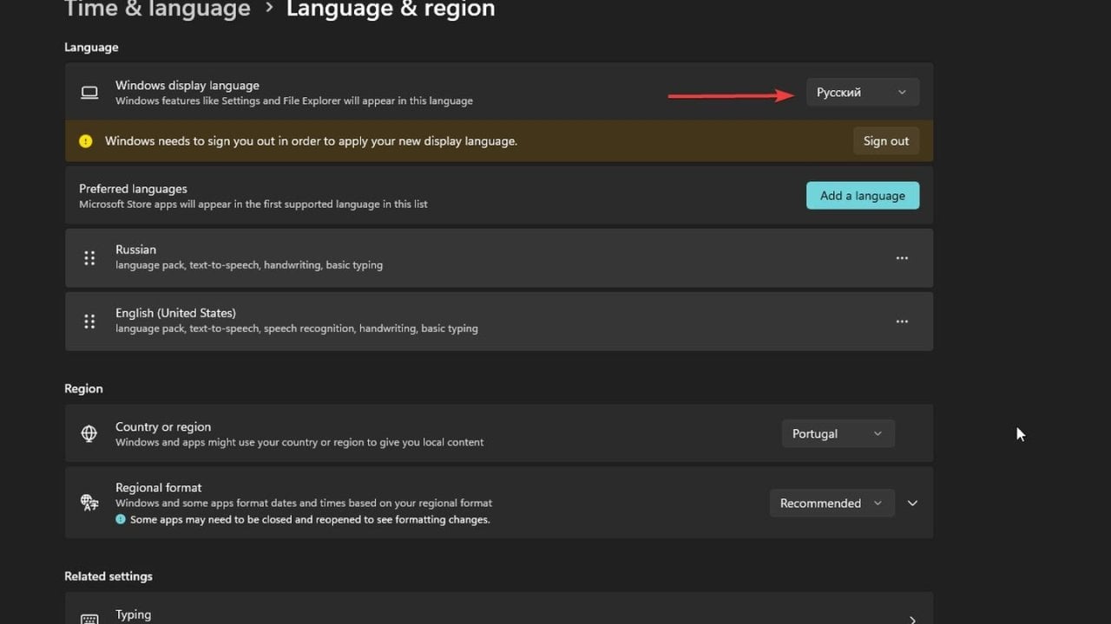Image resolution: width=1111 pixels, height=624 pixels.
Task: Click the drag handle beside Russian language
Action: [89, 258]
